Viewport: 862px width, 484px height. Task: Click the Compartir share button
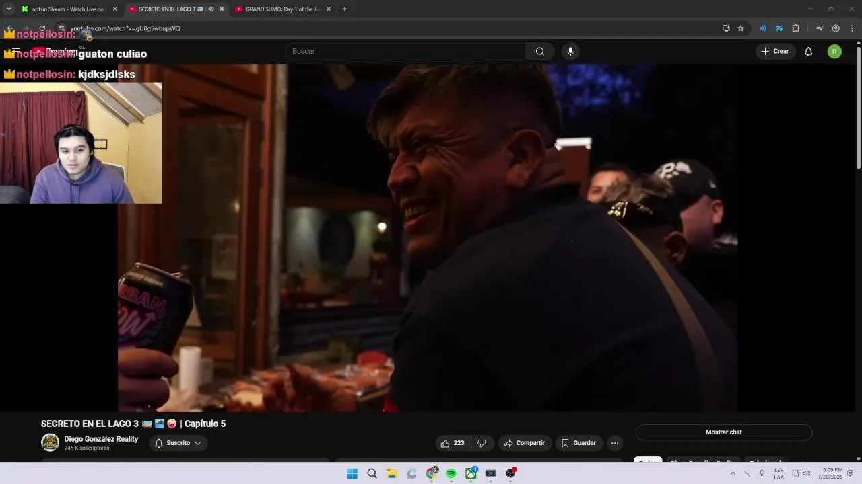(x=525, y=443)
